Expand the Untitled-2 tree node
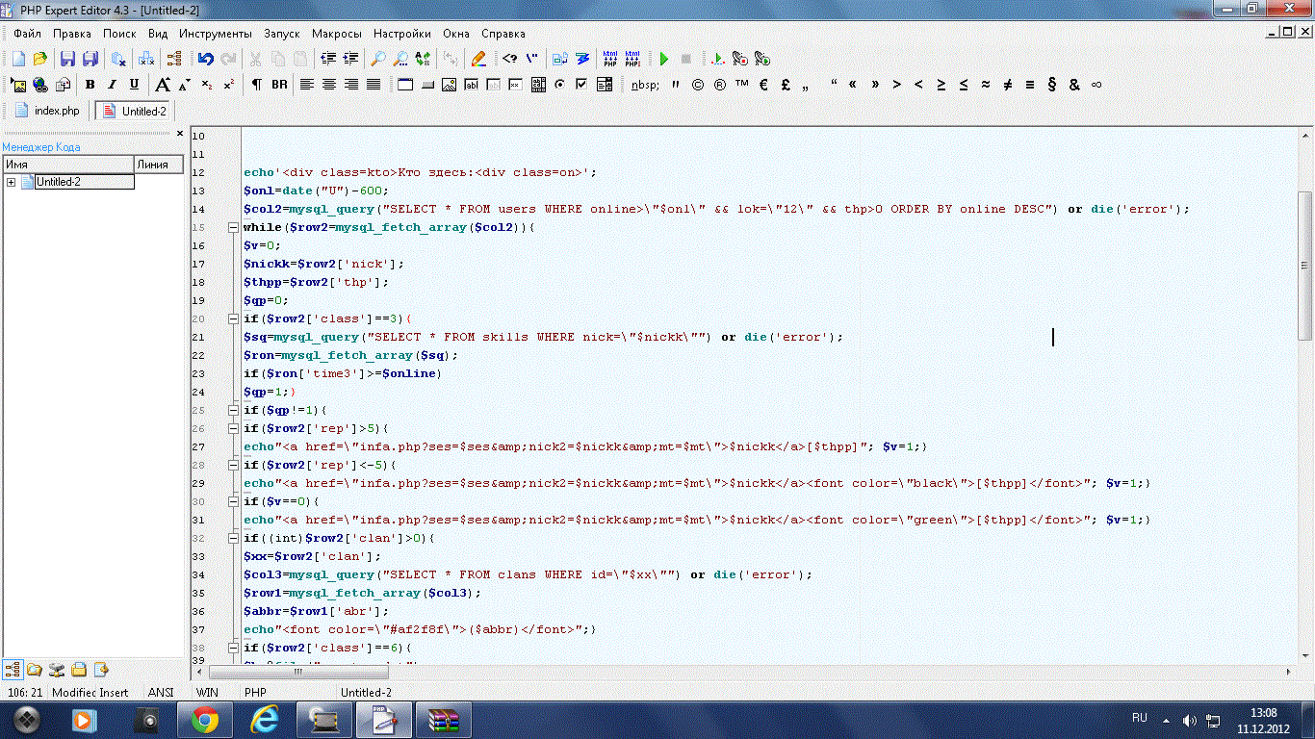1315x739 pixels. [11, 182]
